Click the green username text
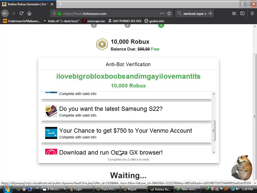Viewport: 257px width, 193px height. pyautogui.click(x=128, y=76)
